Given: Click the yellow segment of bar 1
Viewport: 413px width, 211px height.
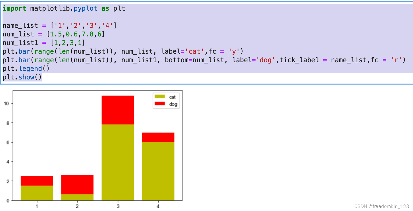Looking at the screenshot, I should [x=37, y=193].
